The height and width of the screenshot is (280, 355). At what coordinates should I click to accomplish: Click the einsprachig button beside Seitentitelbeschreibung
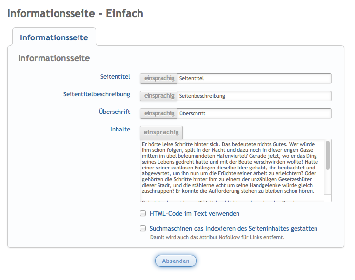(x=158, y=96)
